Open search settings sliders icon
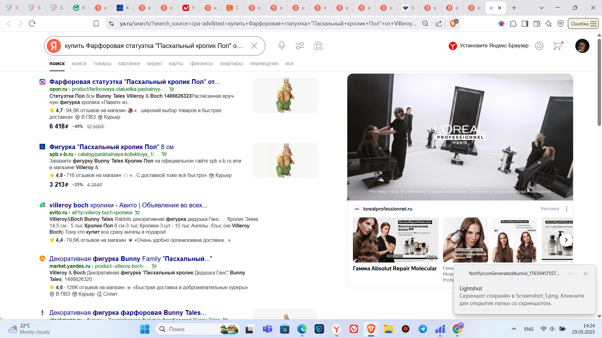 coord(300,46)
